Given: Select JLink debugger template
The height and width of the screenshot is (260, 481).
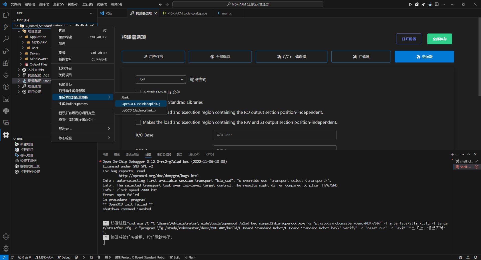Looking at the screenshot, I should (x=141, y=97).
